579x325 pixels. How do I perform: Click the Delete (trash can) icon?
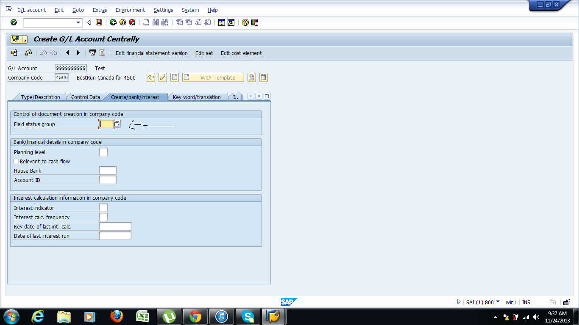(x=263, y=77)
